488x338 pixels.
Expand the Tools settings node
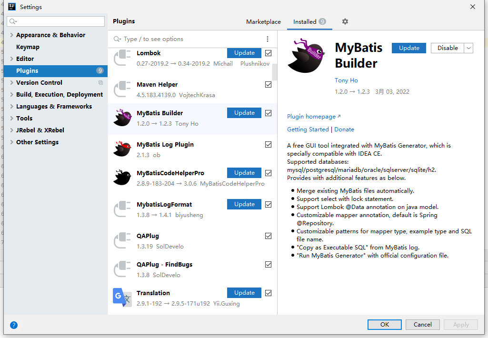click(11, 118)
